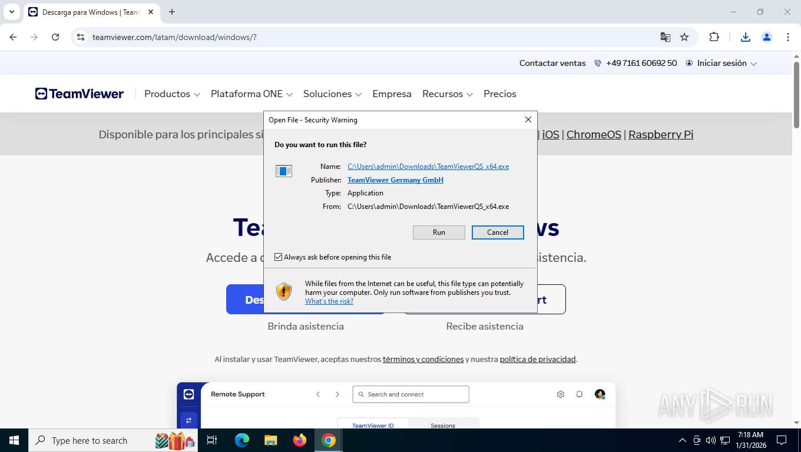Screen dimensions: 801x452
Task: Open a new Chrome tab
Action: point(172,12)
